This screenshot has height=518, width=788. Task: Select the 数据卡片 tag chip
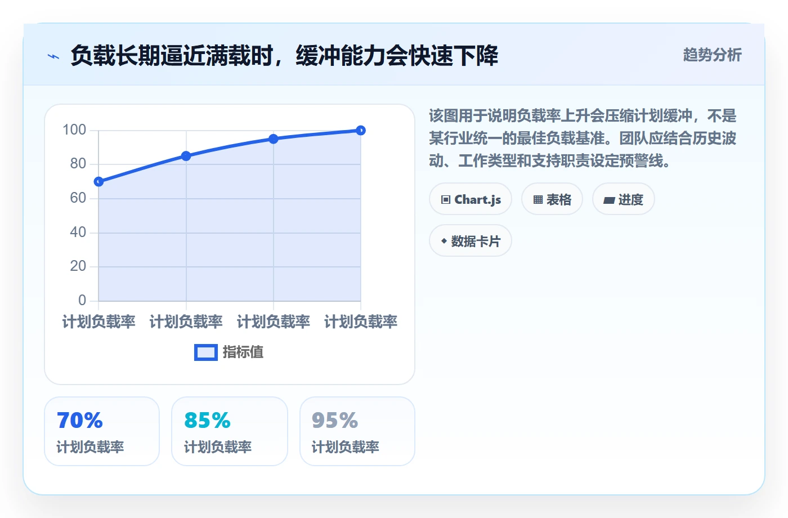click(471, 241)
